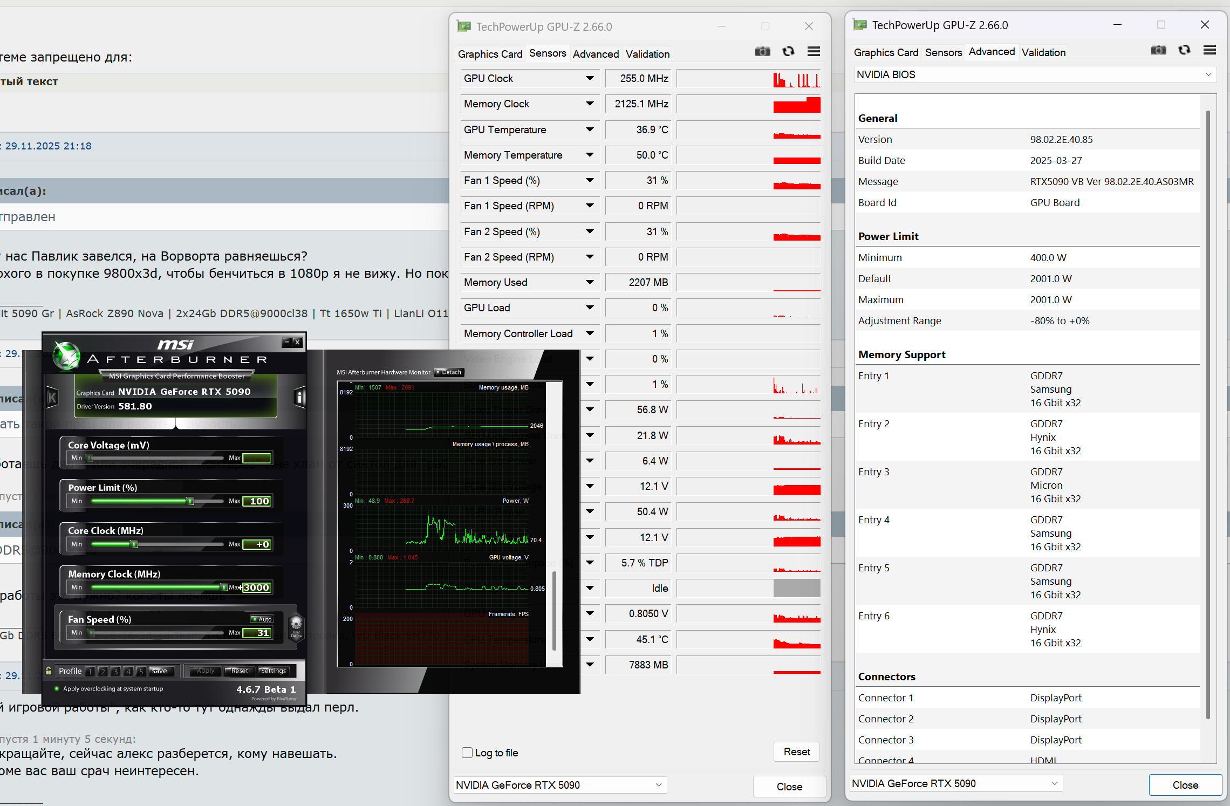This screenshot has width=1230, height=806.
Task: Enable the Log to file checkbox
Action: click(467, 753)
